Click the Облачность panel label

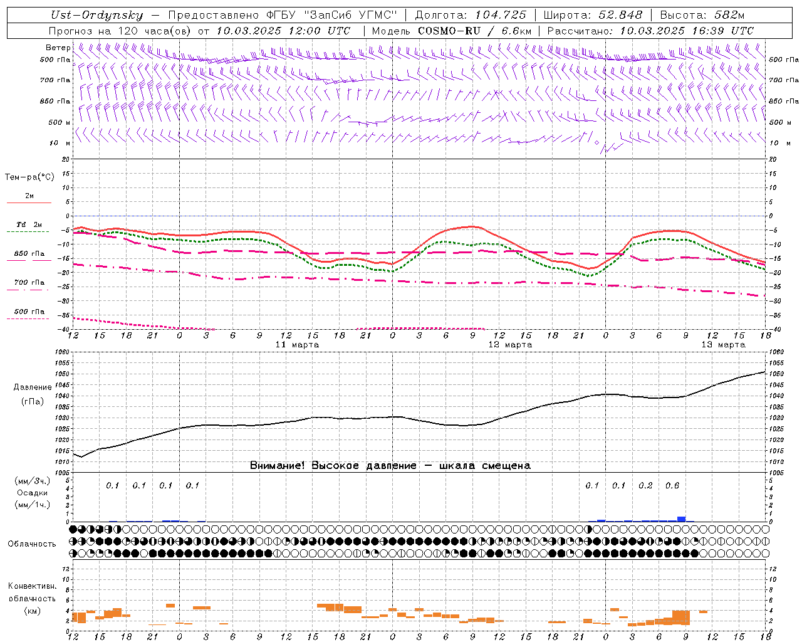tap(32, 544)
